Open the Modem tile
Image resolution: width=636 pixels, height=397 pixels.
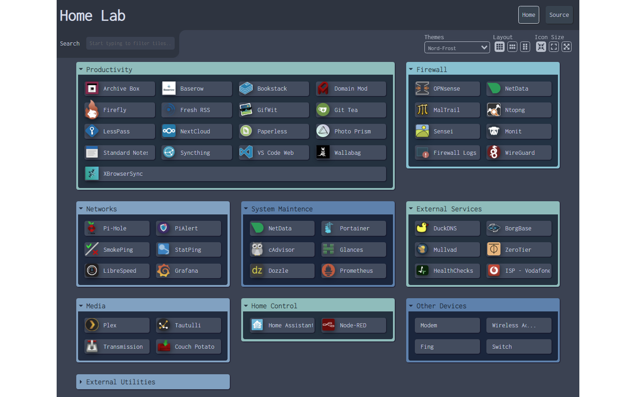tap(447, 326)
